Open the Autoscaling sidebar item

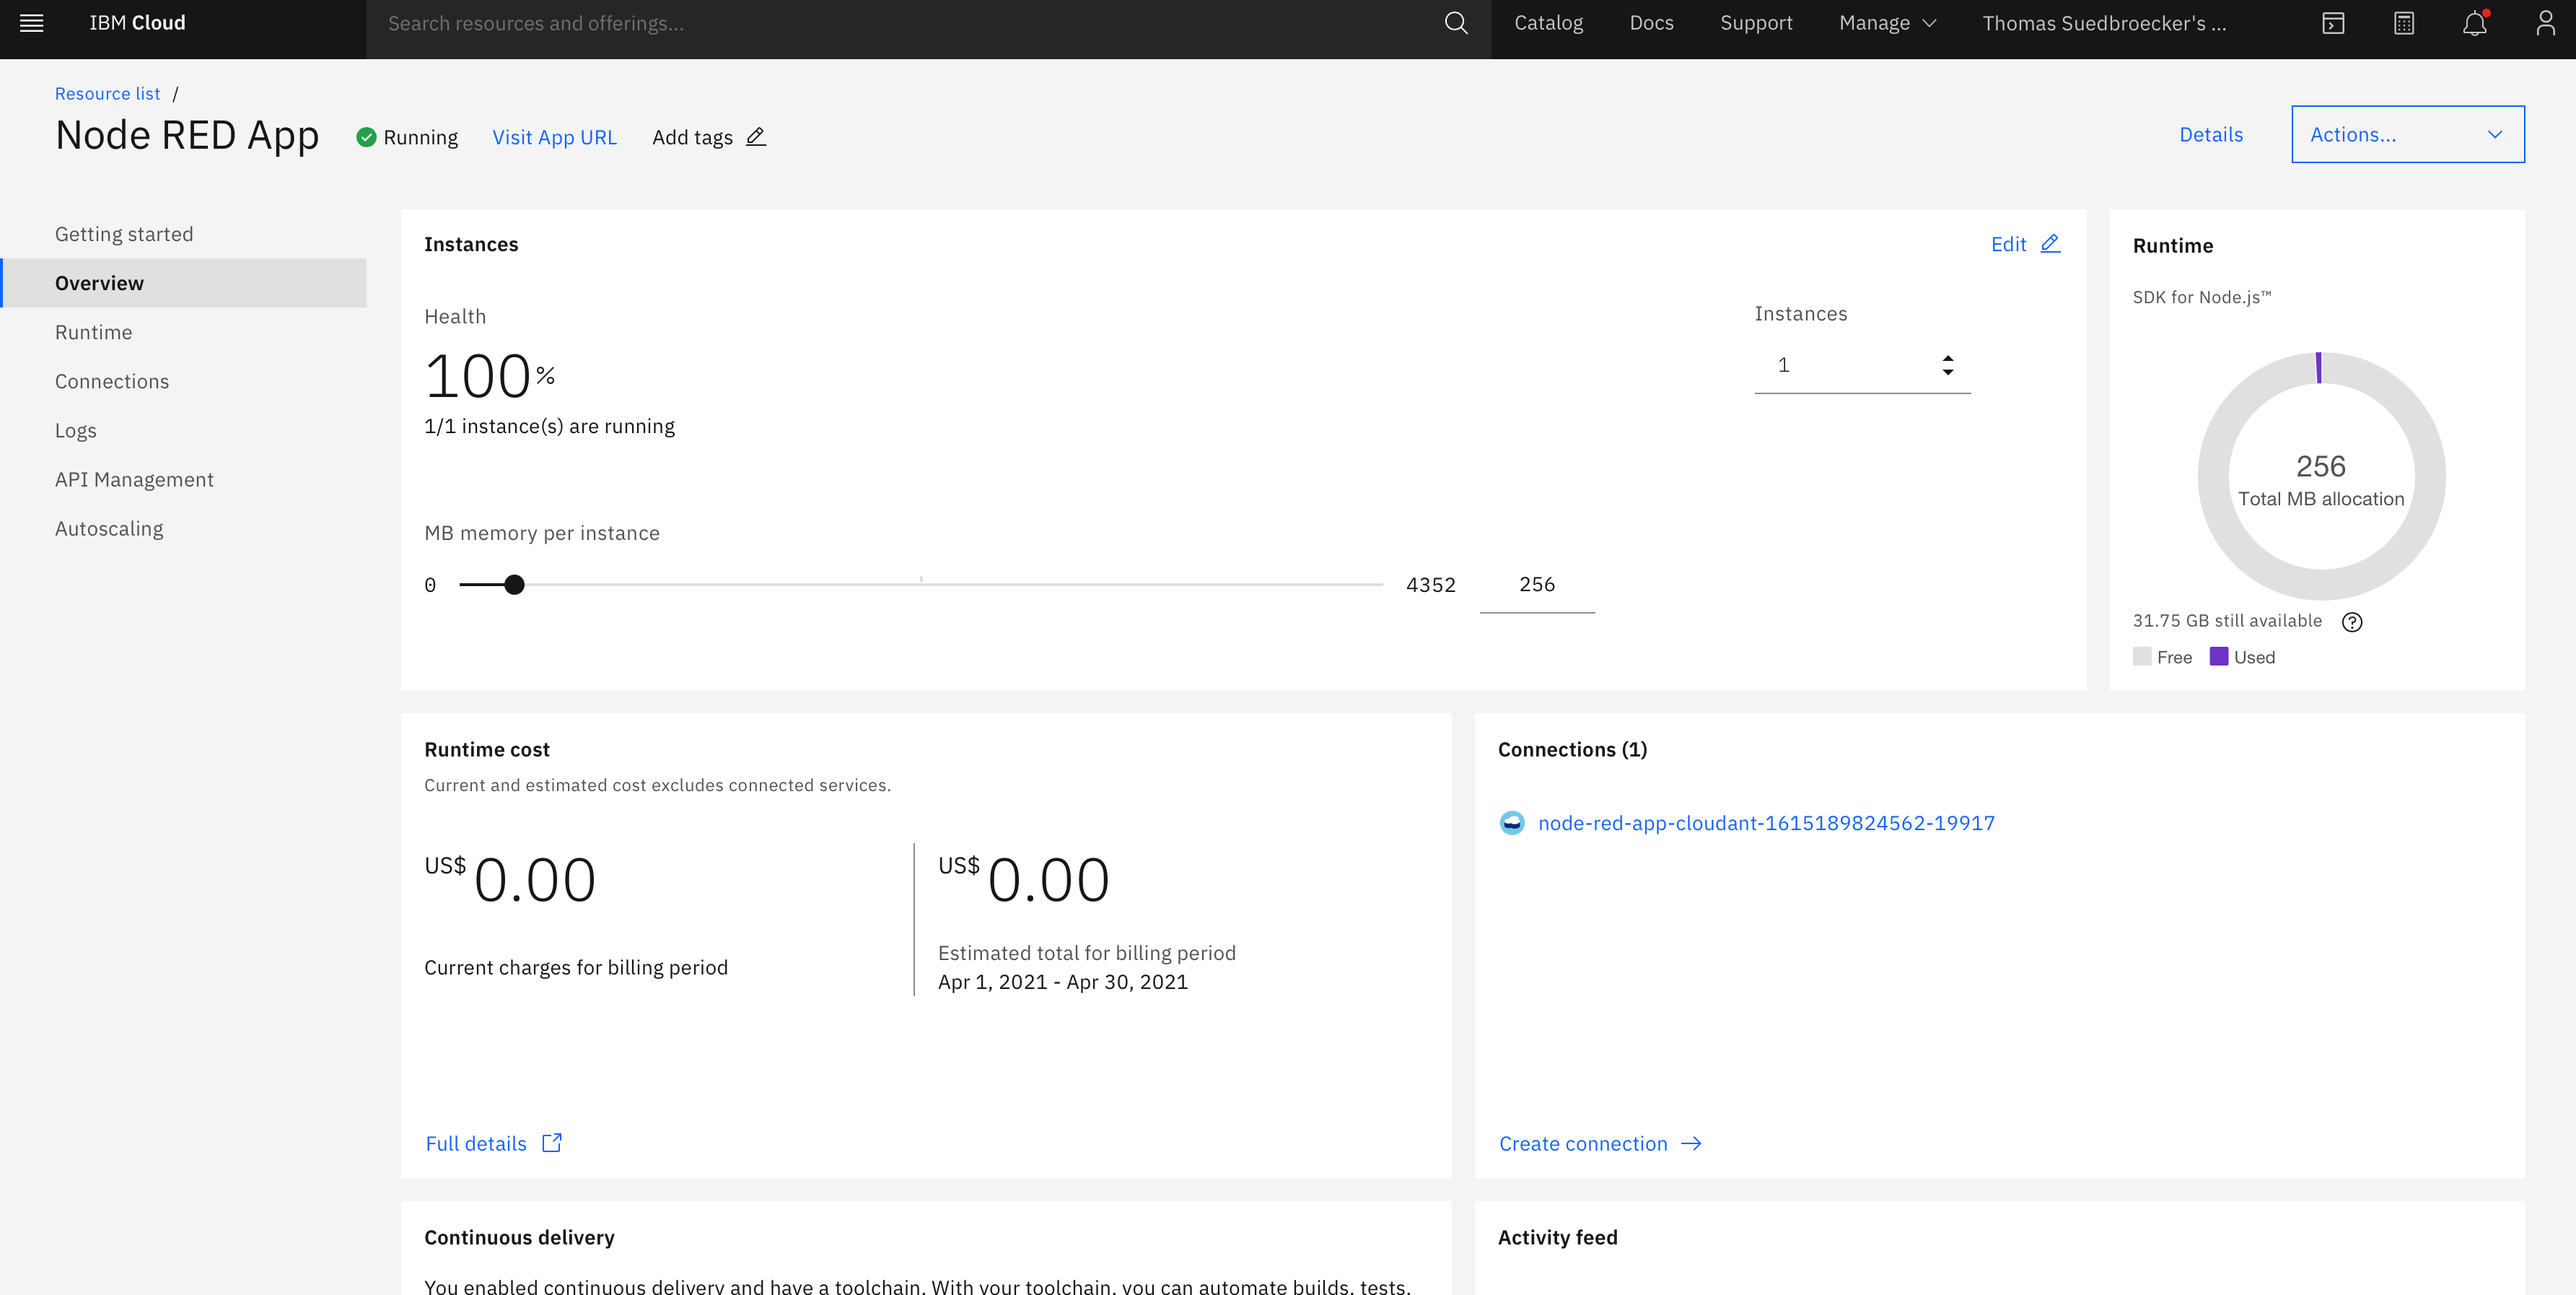[109, 528]
